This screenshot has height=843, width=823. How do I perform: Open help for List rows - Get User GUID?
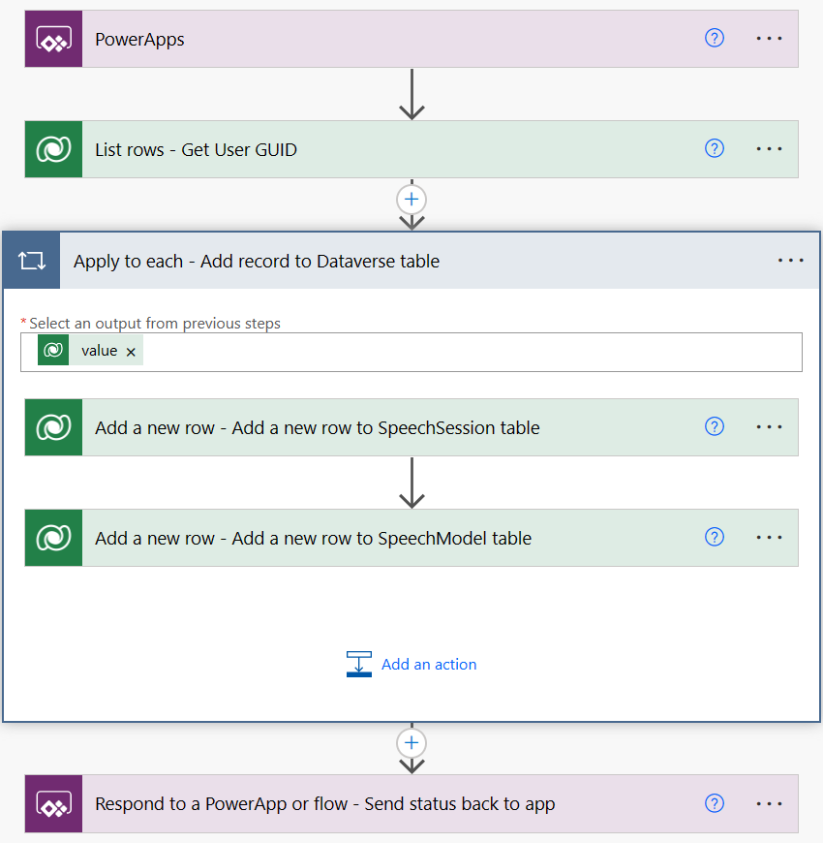click(715, 148)
